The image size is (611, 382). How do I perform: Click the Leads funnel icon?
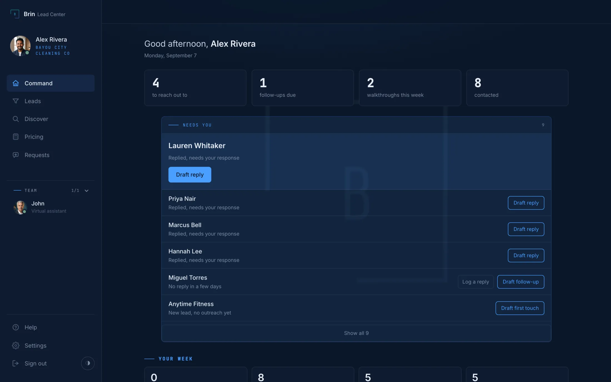pos(16,101)
